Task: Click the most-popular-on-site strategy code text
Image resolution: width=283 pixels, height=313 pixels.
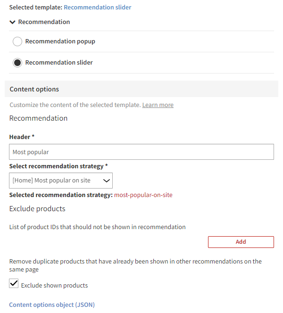Action: coord(143,195)
